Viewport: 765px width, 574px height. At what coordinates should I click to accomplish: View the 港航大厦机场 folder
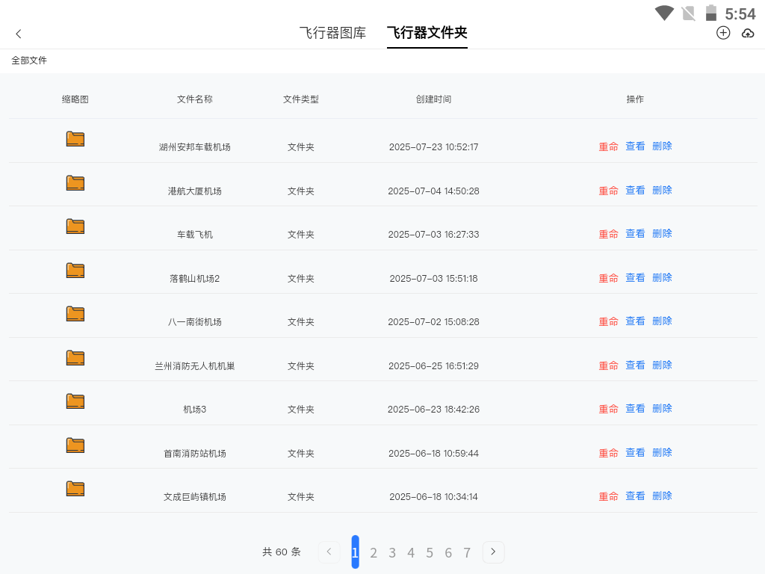pyautogui.click(x=635, y=190)
